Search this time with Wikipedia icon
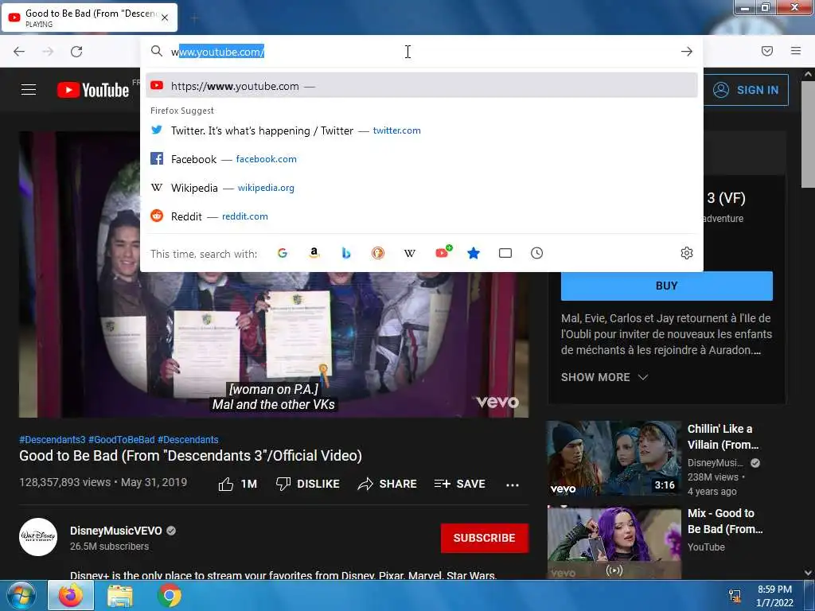The height and width of the screenshot is (611, 815). point(410,253)
